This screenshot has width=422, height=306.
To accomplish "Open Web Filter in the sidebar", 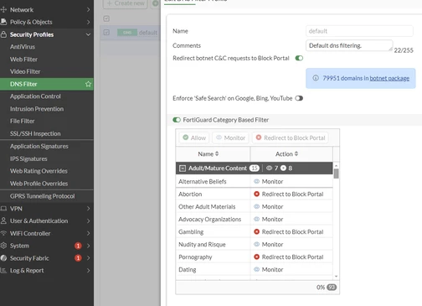I will (23, 60).
